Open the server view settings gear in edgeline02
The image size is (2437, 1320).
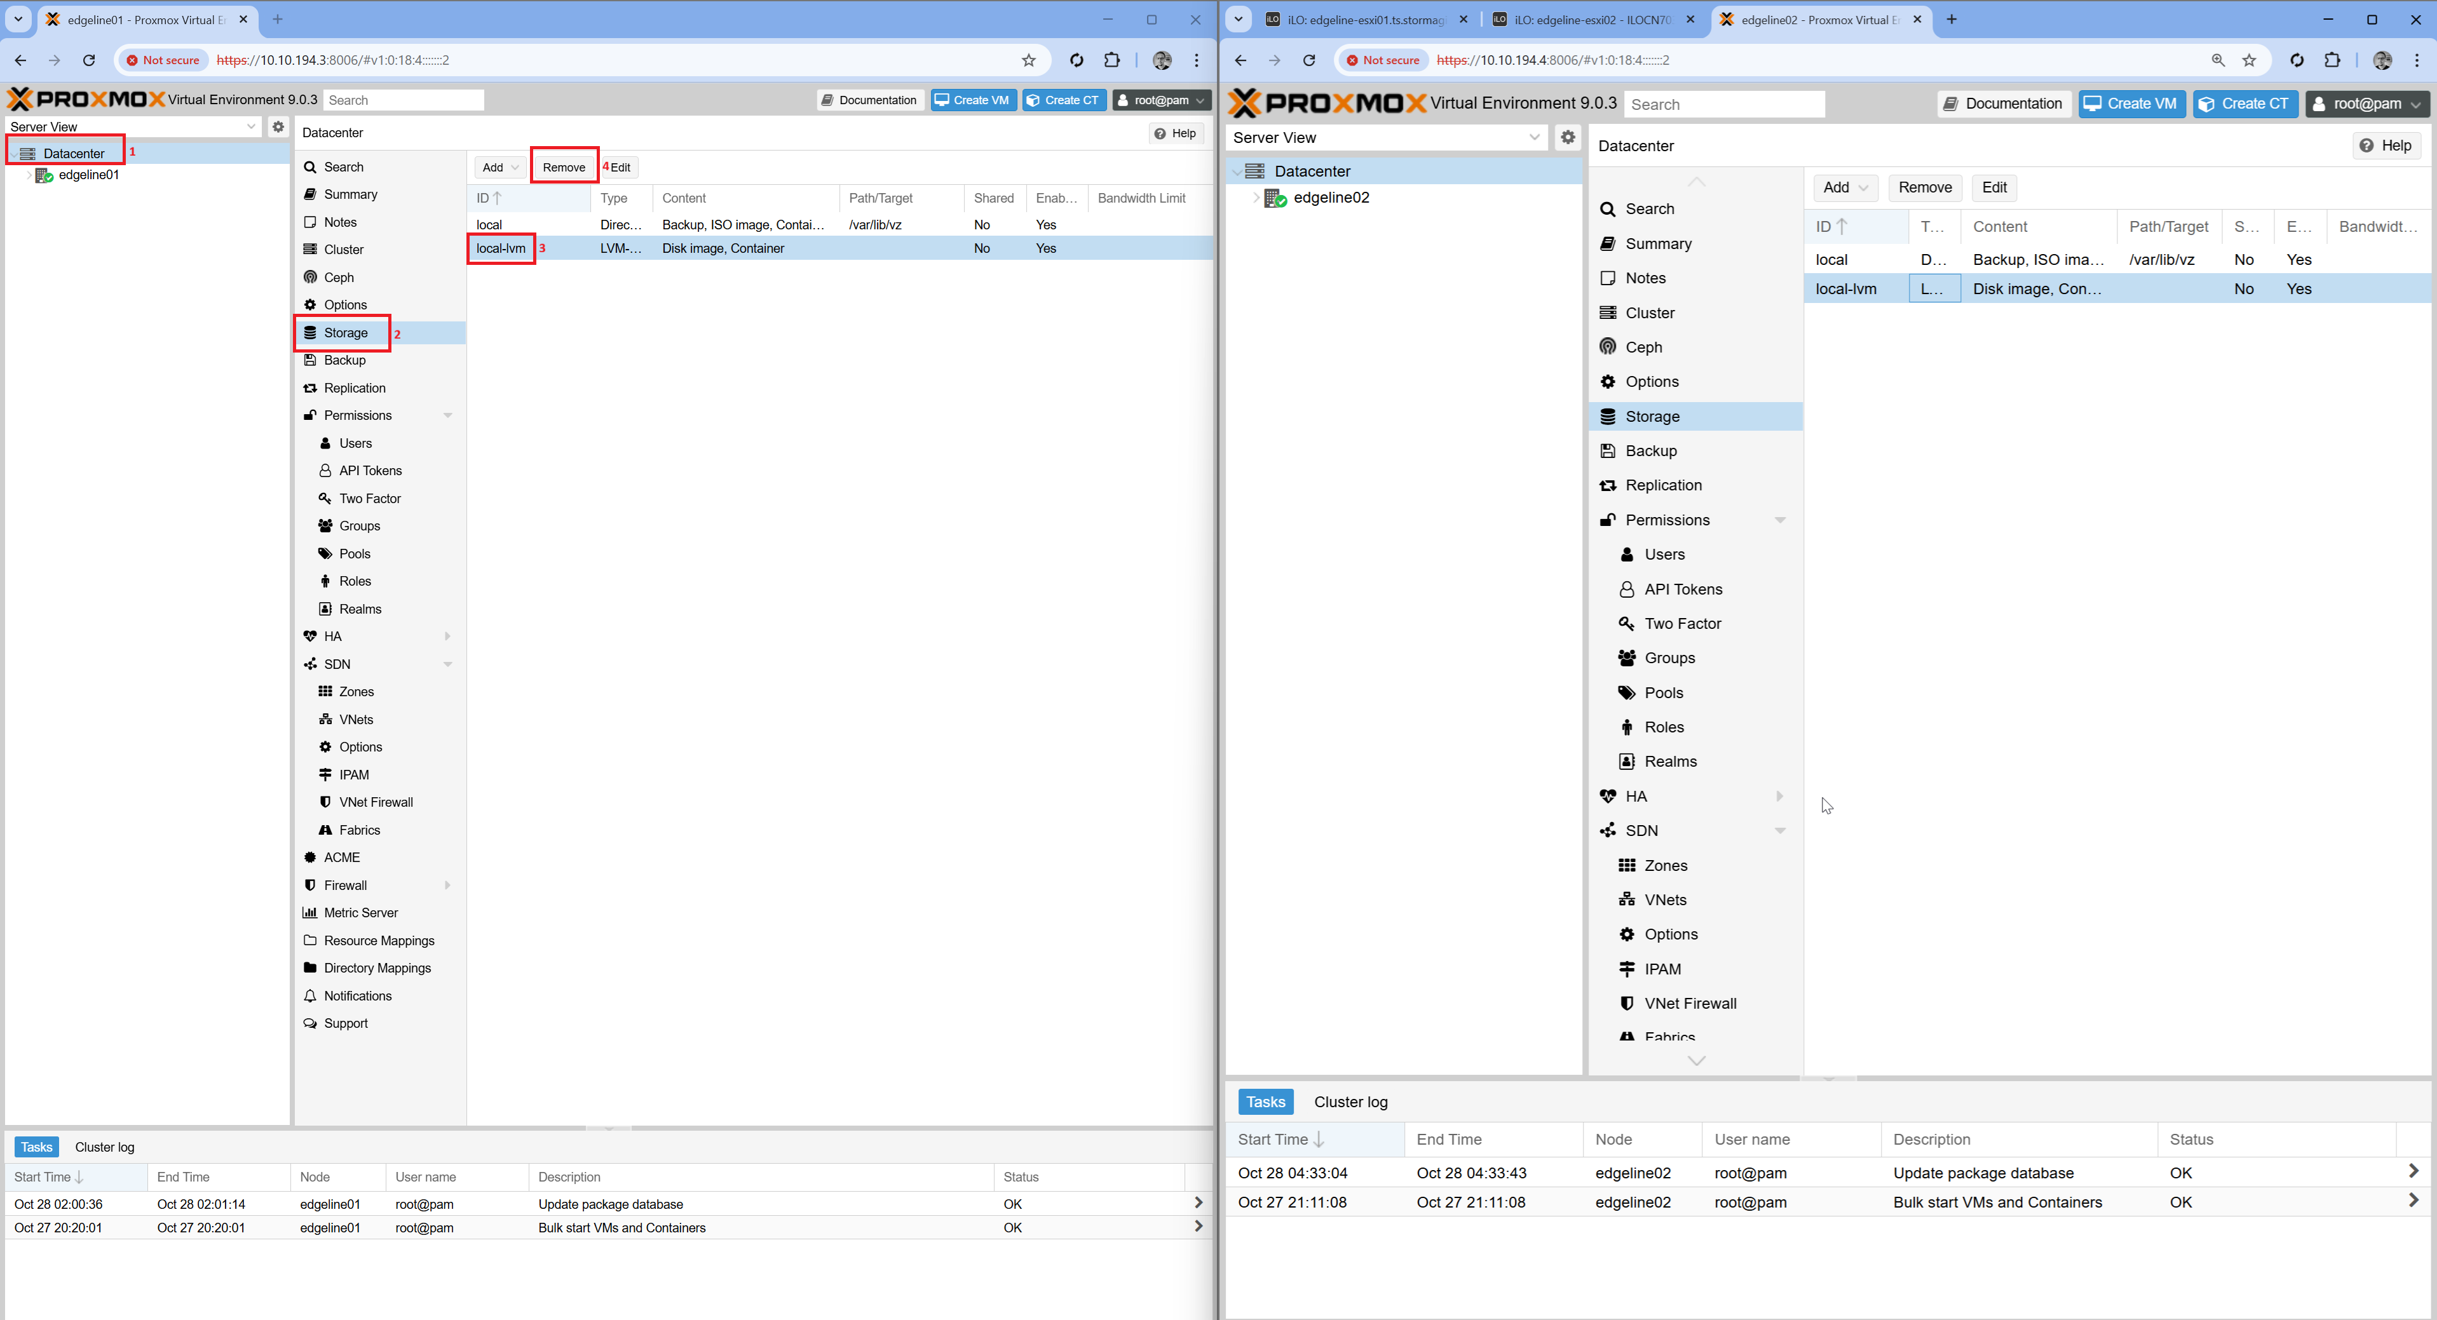tap(1568, 137)
